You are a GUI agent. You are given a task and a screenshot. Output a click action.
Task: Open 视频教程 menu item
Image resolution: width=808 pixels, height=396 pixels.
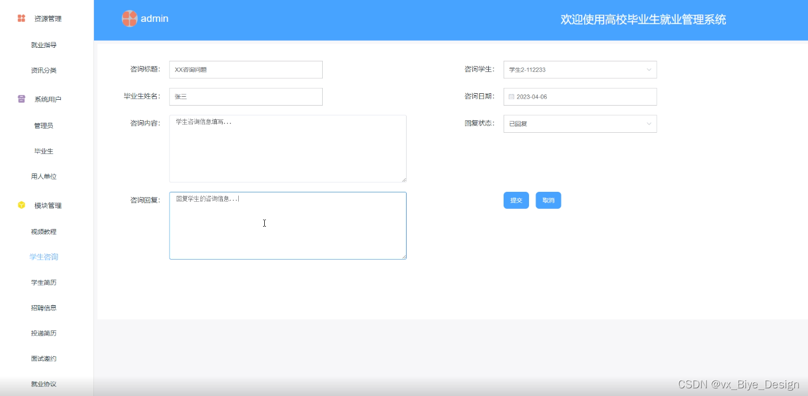point(44,231)
